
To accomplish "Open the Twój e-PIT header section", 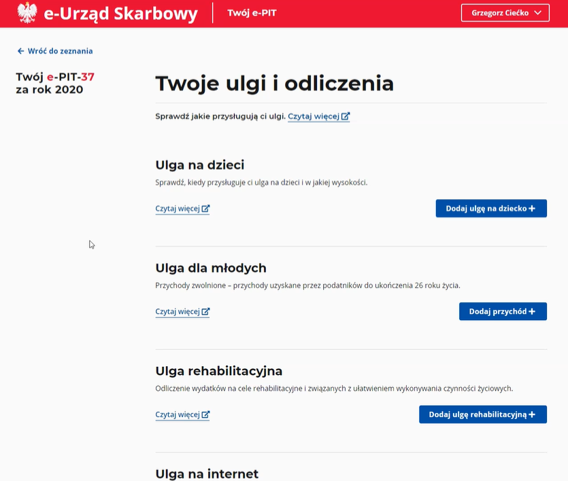I will click(252, 13).
